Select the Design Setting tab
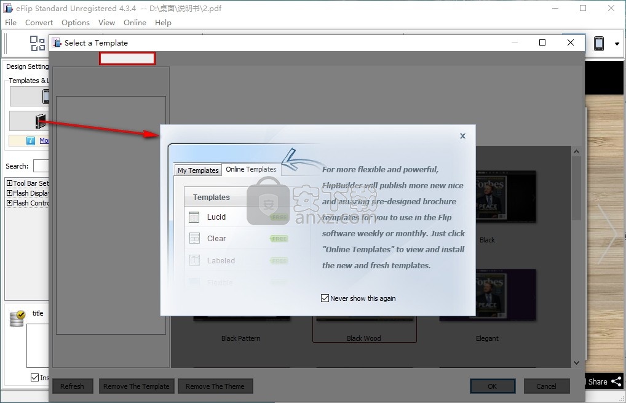This screenshot has height=403, width=626. tap(27, 66)
